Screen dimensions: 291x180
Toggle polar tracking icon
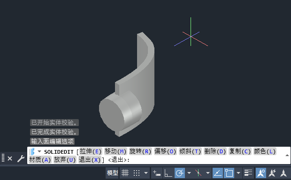click(x=180, y=173)
